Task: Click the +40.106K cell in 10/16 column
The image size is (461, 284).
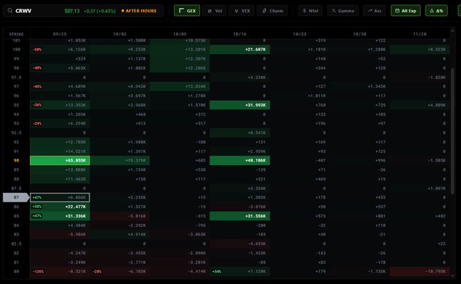Action: pos(239,160)
